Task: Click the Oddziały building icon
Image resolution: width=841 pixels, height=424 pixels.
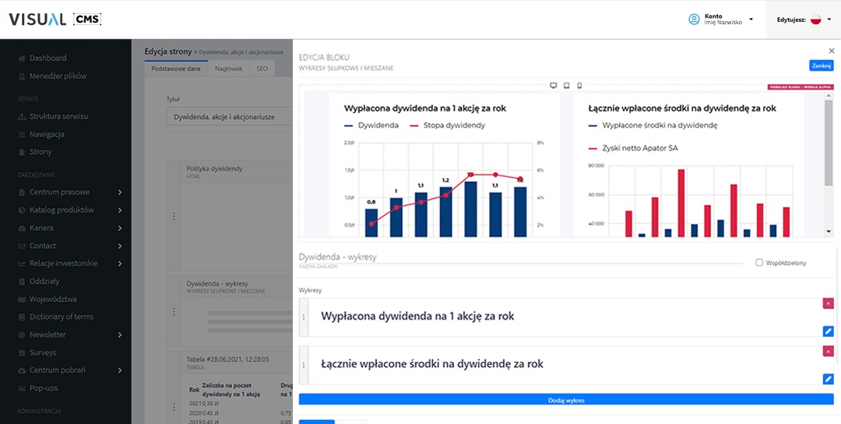Action: (x=22, y=282)
